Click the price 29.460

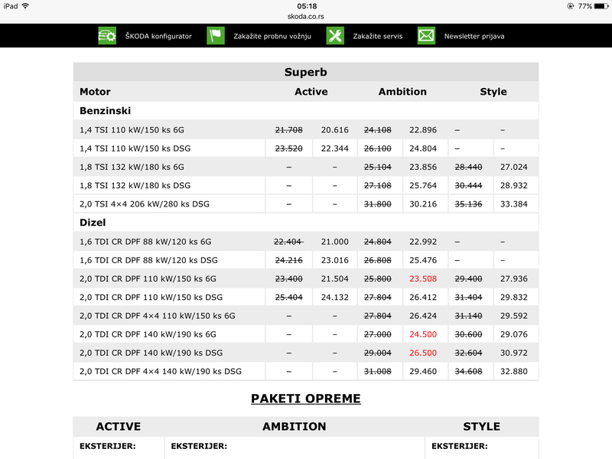tap(423, 372)
